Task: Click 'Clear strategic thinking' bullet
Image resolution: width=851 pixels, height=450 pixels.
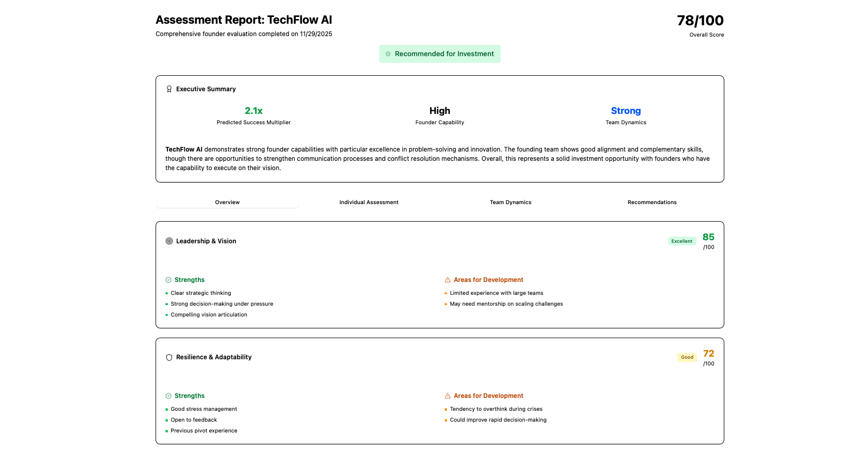Action: (201, 293)
